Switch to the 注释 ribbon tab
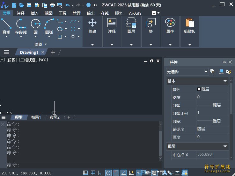The width and height of the screenshot is (235, 176). coord(21,13)
